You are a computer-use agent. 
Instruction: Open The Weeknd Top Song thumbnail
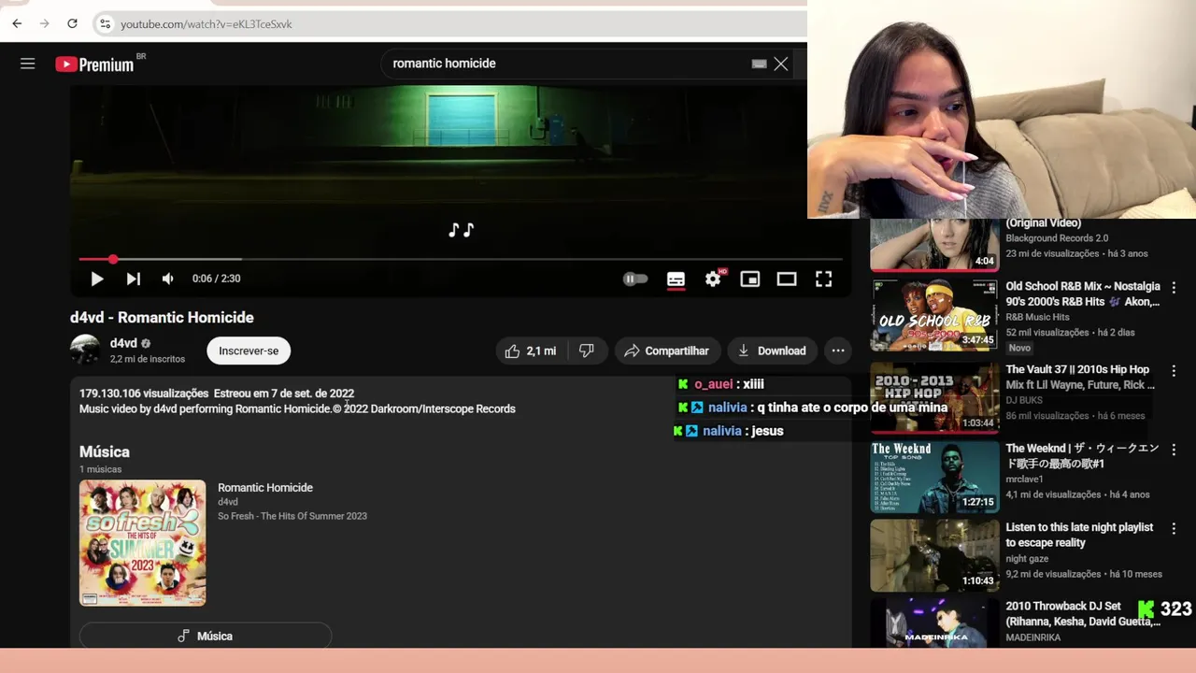tap(934, 476)
